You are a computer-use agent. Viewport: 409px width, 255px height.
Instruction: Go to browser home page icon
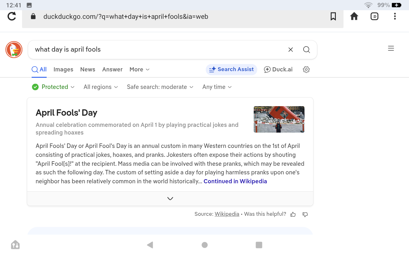click(x=354, y=16)
